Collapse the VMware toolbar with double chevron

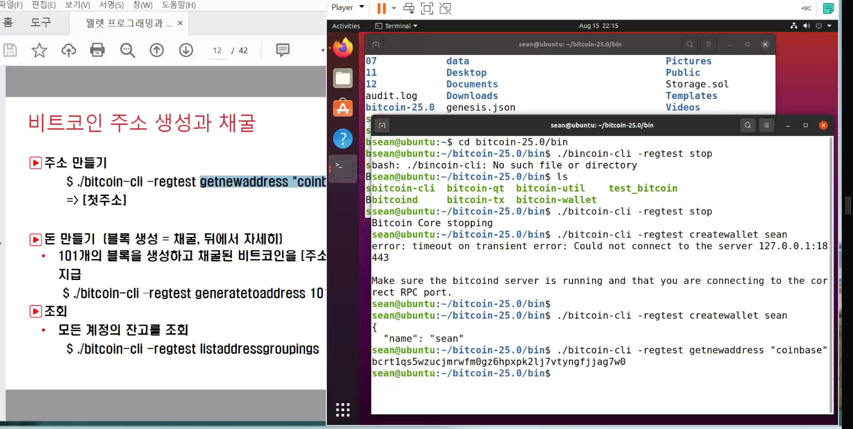tap(806, 8)
